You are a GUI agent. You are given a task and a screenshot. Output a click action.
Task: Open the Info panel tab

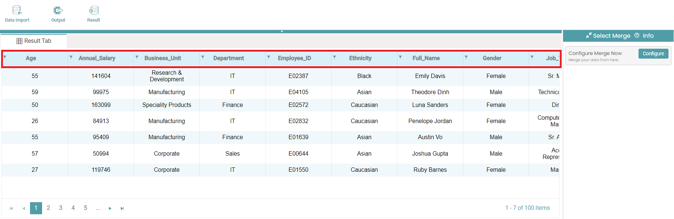[644, 36]
